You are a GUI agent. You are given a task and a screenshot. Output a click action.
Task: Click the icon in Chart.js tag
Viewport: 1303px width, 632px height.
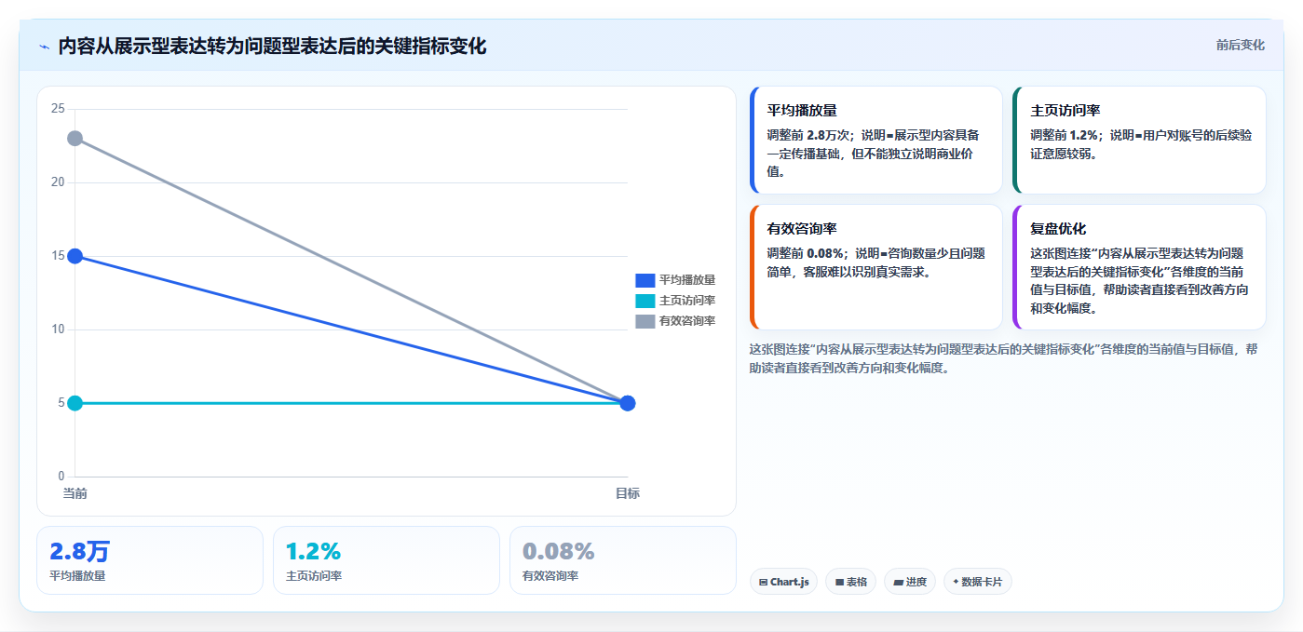pos(764,582)
